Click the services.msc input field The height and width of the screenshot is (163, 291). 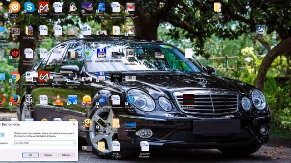[x=45, y=143]
